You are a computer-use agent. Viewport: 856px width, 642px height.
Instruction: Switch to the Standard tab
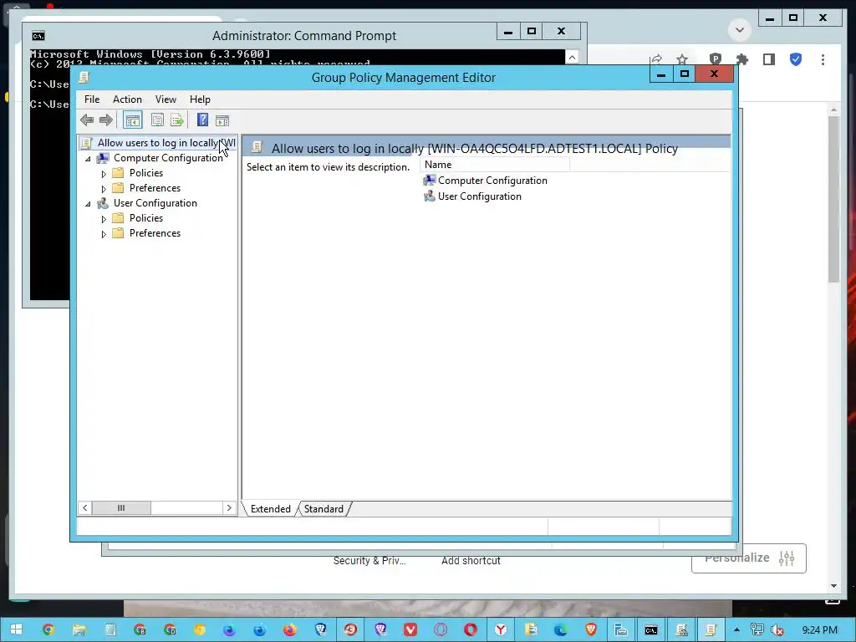[x=324, y=509]
